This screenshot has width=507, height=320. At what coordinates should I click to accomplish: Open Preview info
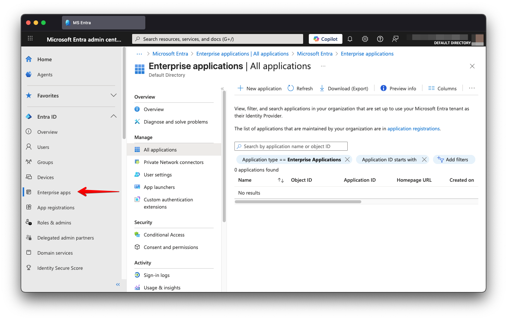[398, 88]
